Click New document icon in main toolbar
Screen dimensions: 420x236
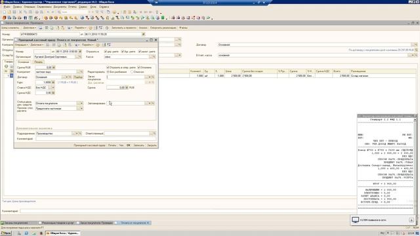click(x=5, y=12)
